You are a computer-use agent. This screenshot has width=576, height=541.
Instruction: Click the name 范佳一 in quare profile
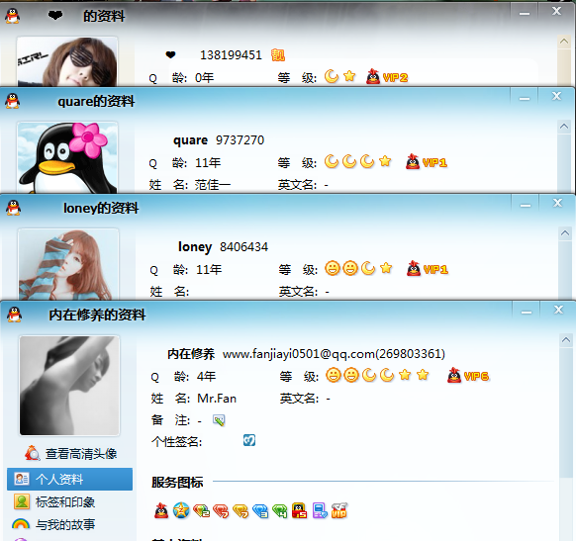click(x=213, y=185)
